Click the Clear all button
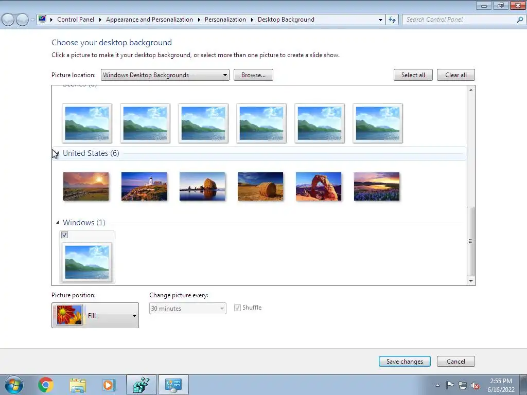 (456, 75)
